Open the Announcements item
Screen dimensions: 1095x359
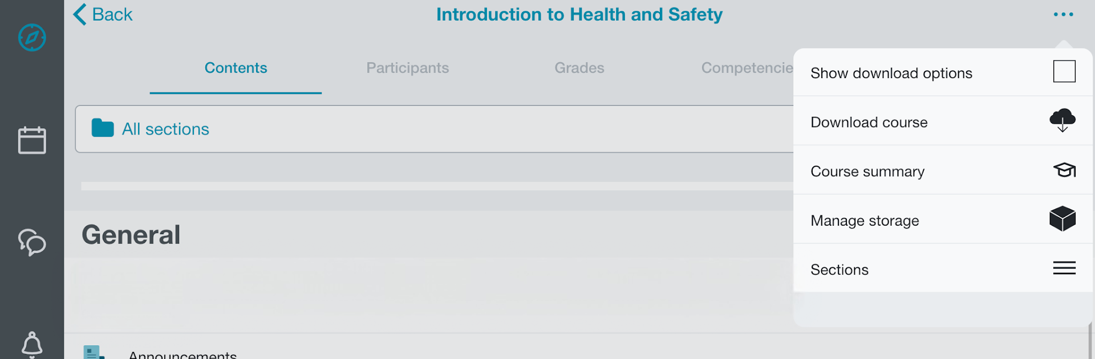click(182, 354)
